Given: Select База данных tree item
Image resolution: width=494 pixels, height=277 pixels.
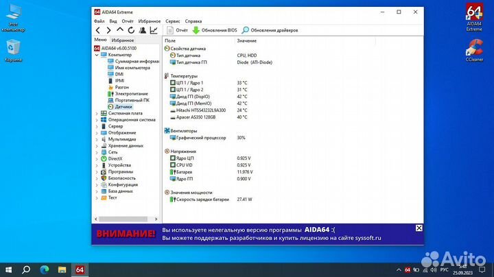Looking at the screenshot, I should coord(117,191).
